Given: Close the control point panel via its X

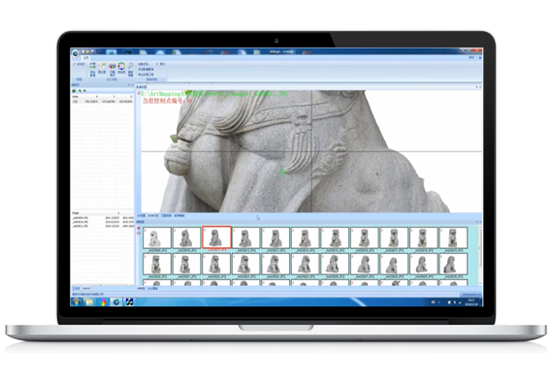Looking at the screenshot, I should 132,85.
